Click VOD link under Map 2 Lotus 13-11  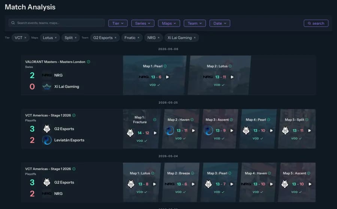(x=219, y=85)
